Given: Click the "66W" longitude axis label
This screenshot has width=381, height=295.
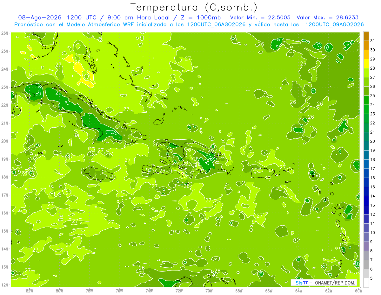Looking at the screenshot, I should pos(269,291).
